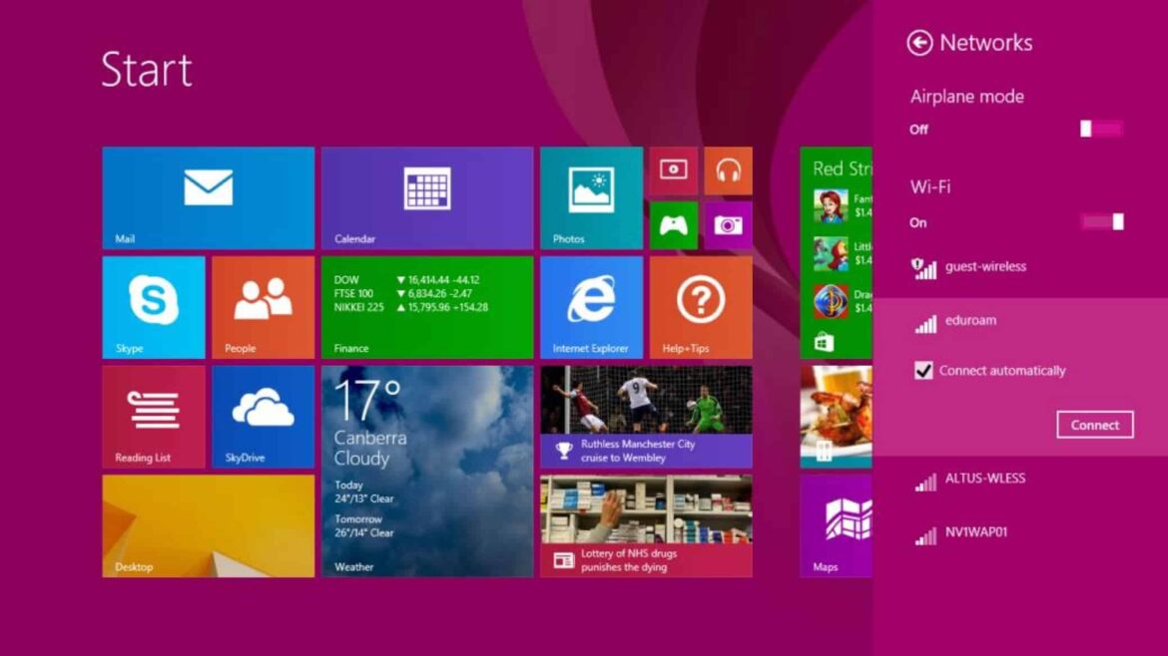Uncheck Connect automatically checkbox
The height and width of the screenshot is (656, 1168).
[924, 371]
